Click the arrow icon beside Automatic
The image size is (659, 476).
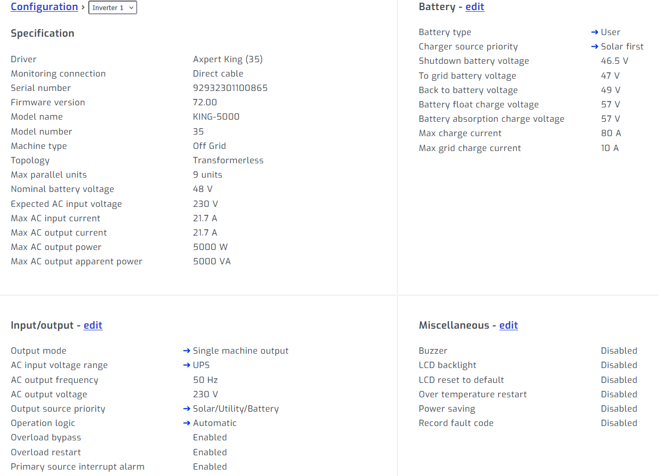click(x=187, y=423)
